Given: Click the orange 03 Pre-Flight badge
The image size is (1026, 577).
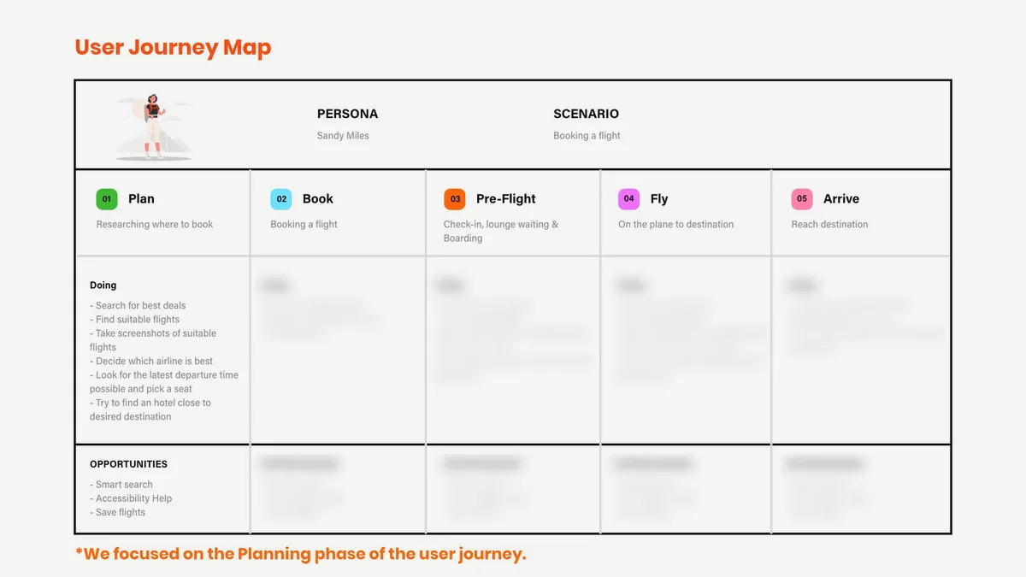Looking at the screenshot, I should pos(455,199).
